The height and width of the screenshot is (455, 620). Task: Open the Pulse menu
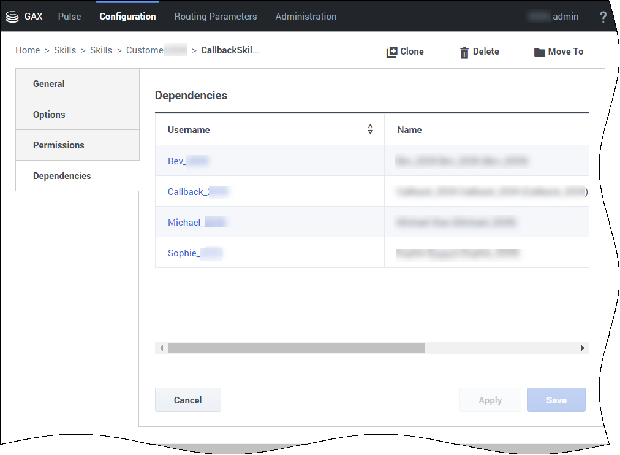pyautogui.click(x=69, y=17)
